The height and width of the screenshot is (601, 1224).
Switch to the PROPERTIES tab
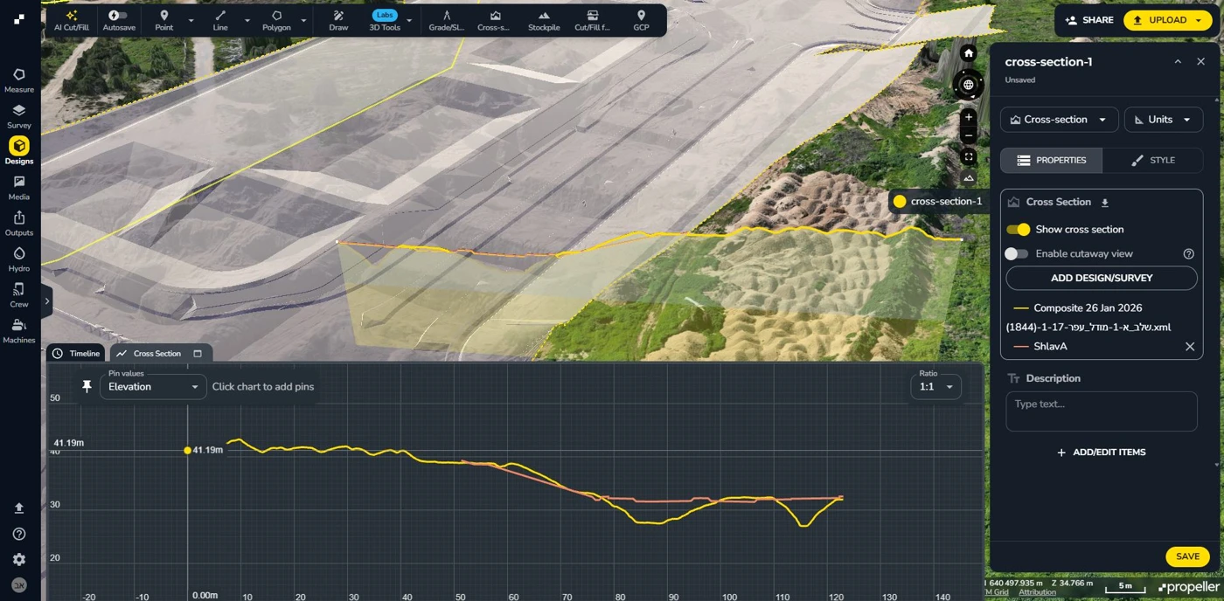[1051, 161]
